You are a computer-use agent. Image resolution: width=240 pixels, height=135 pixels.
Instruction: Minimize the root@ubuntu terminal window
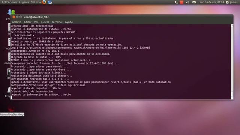17,17
